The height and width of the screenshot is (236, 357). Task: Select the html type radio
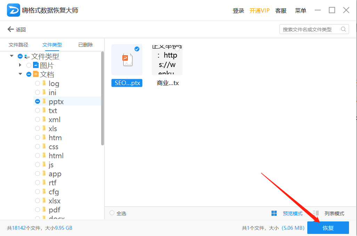[x=38, y=155]
